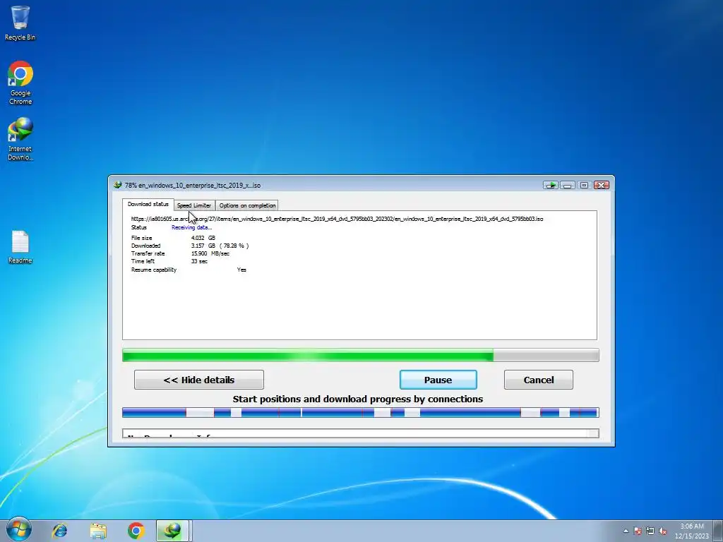This screenshot has height=542, width=723.
Task: Open the taskbar clock showing 3:06 AM
Action: [x=692, y=531]
